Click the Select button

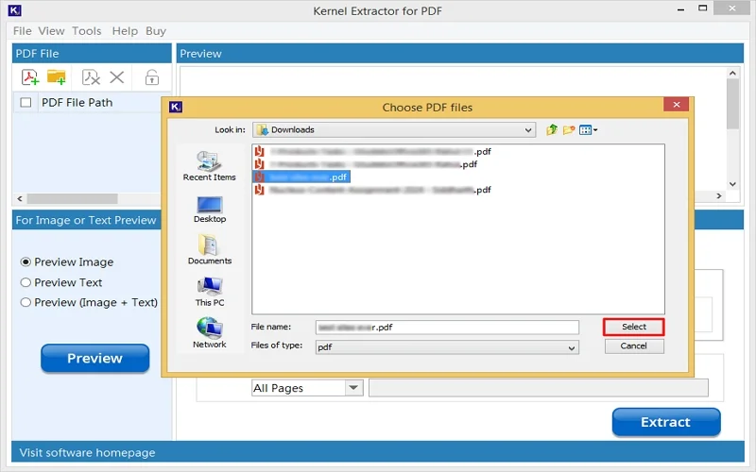pyautogui.click(x=633, y=327)
